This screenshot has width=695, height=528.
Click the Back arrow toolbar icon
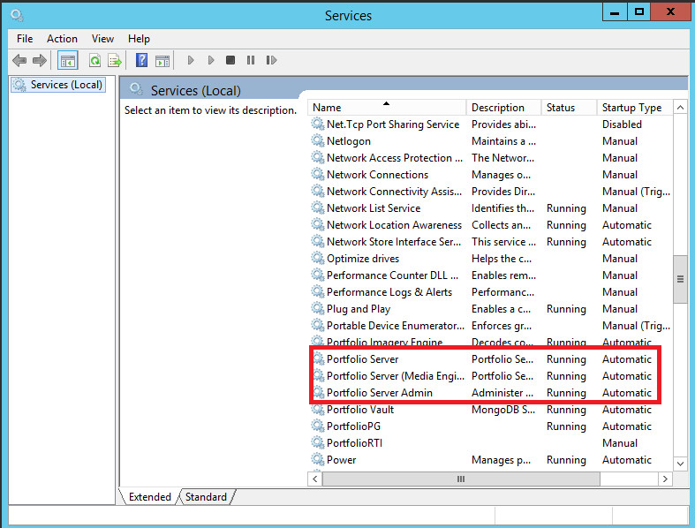point(19,60)
